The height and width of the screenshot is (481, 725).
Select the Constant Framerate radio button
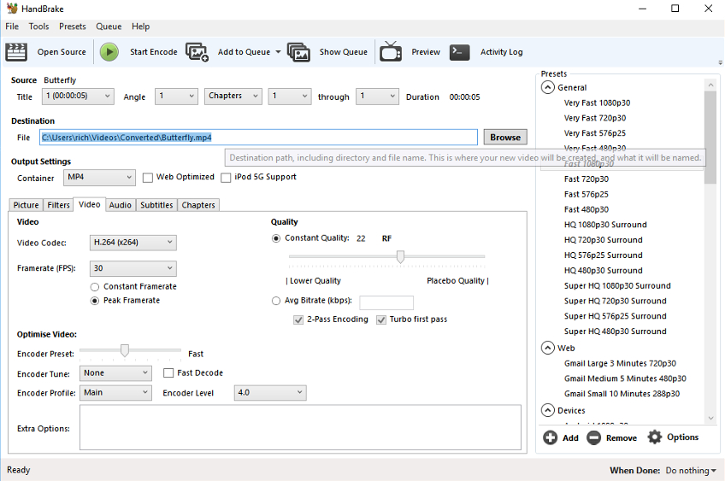click(95, 287)
